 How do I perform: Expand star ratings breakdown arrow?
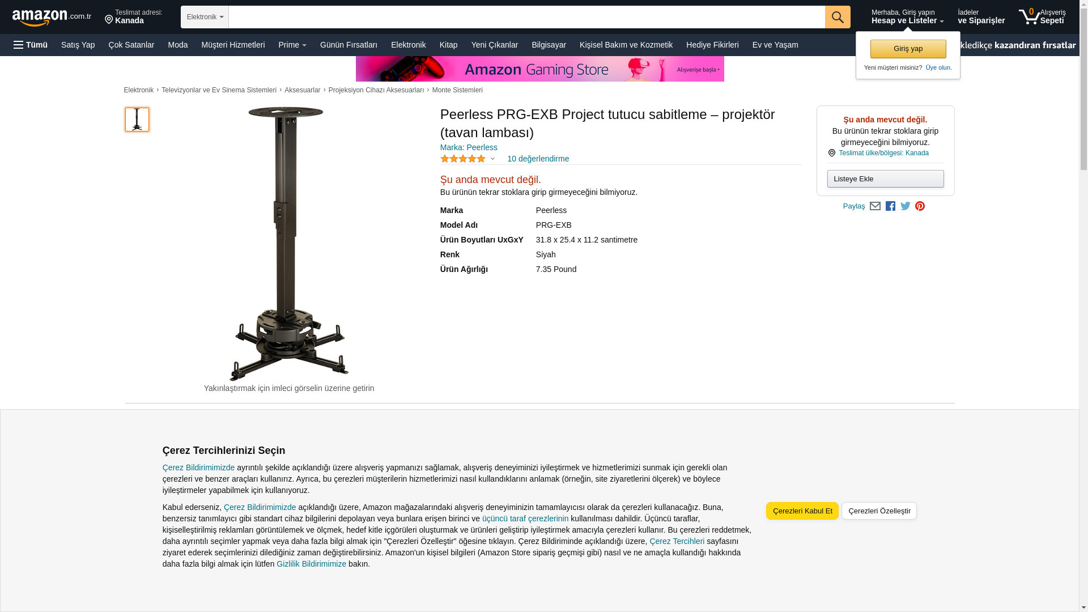click(492, 159)
